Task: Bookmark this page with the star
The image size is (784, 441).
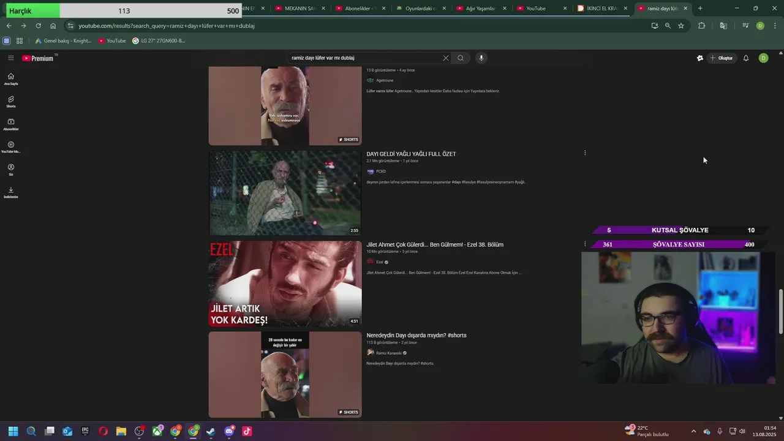Action: pos(680,26)
